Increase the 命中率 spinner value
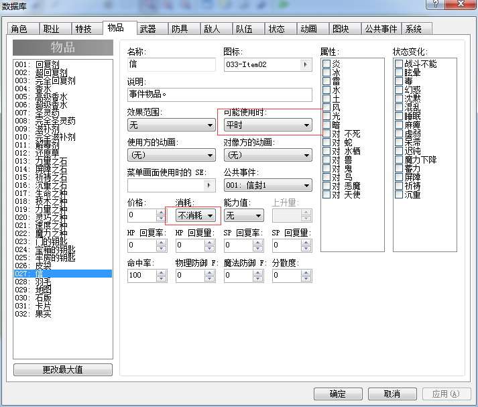478x407 pixels. click(x=161, y=272)
